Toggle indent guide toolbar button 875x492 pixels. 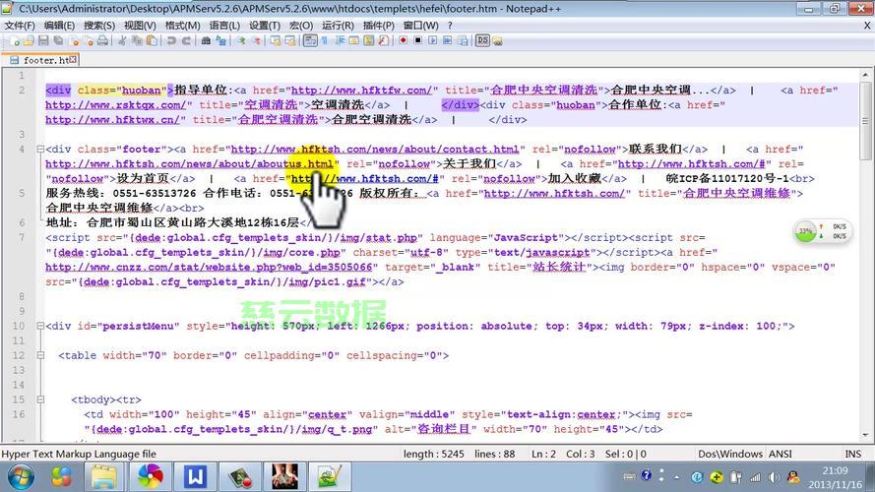coord(340,40)
